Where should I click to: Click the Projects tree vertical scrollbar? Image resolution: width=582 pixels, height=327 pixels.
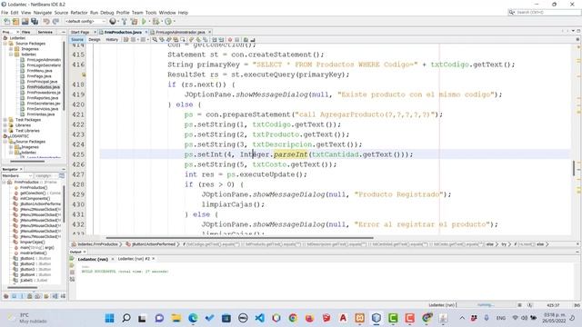(65, 76)
